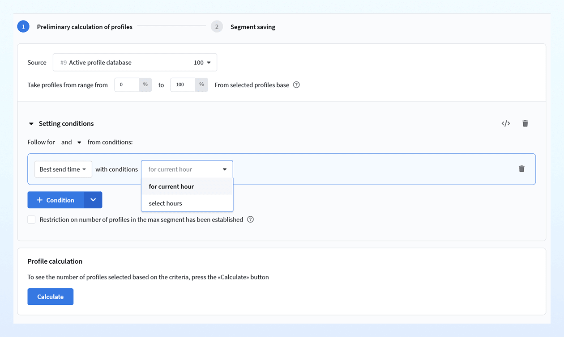The width and height of the screenshot is (564, 337).
Task: Open the Best send time dropdown
Action: coord(63,169)
